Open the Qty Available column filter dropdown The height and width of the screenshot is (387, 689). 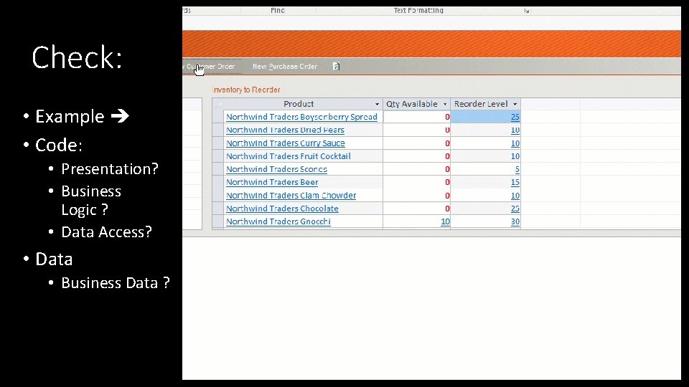click(445, 105)
